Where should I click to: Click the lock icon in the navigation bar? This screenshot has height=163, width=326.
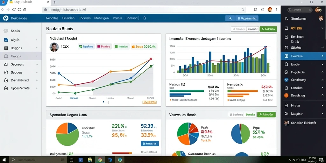[145, 18]
